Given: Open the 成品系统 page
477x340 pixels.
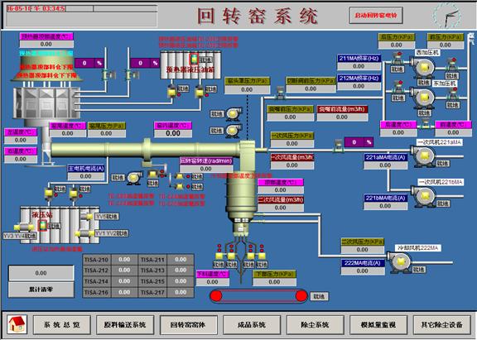Looking at the screenshot, I should pos(252,325).
